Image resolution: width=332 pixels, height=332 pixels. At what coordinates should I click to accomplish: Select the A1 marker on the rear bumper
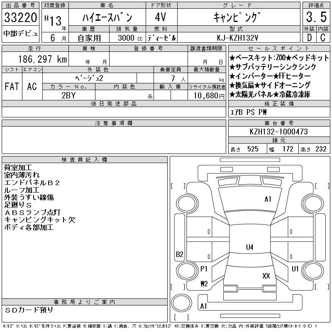(x=203, y=306)
